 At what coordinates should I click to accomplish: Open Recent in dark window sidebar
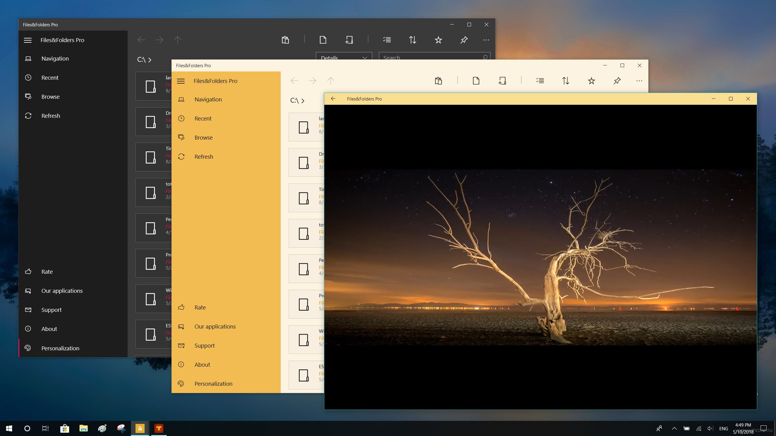73,78
